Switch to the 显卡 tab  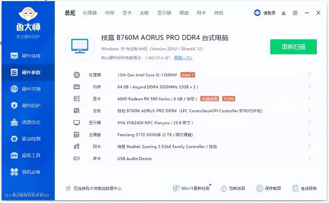127,13
